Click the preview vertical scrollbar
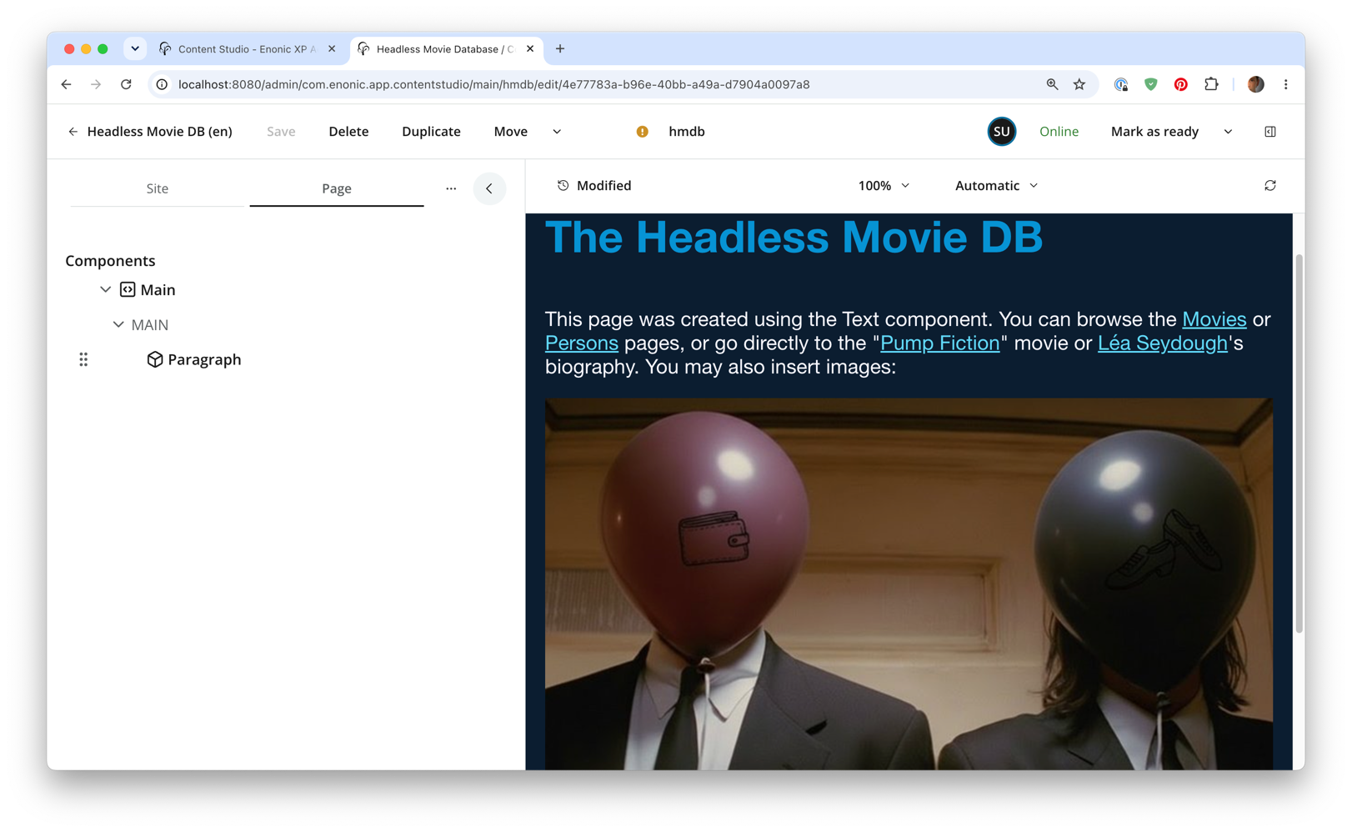1352x832 pixels. [x=1299, y=444]
